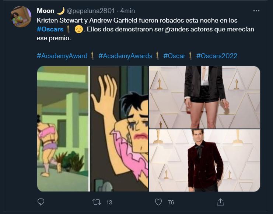Click the like count 76

[171, 203]
